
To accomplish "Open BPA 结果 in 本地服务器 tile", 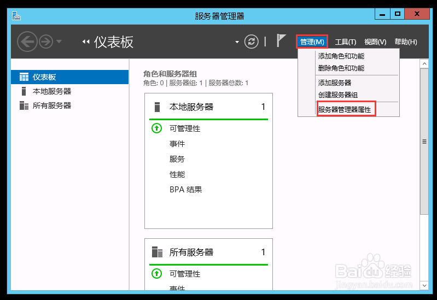I will (185, 190).
